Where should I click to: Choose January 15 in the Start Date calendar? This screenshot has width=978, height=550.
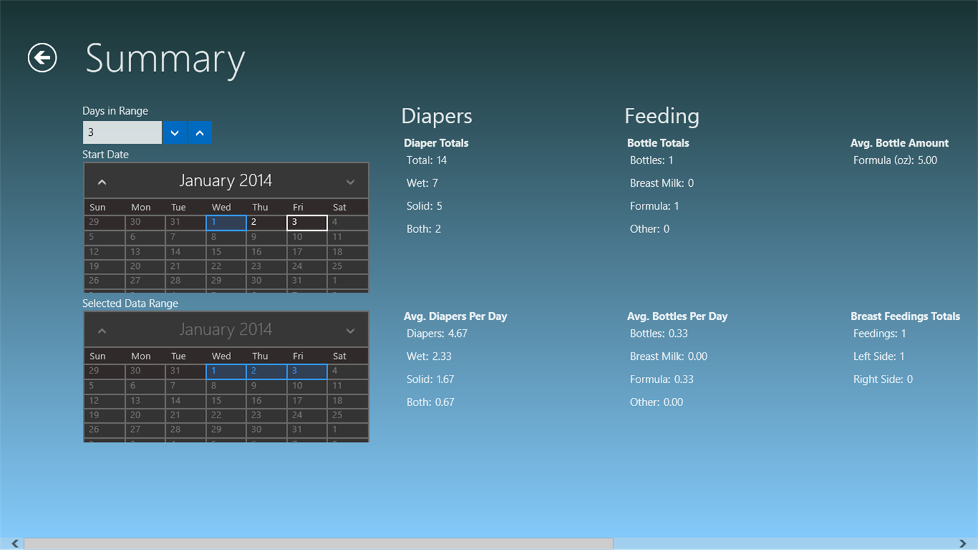(x=226, y=252)
